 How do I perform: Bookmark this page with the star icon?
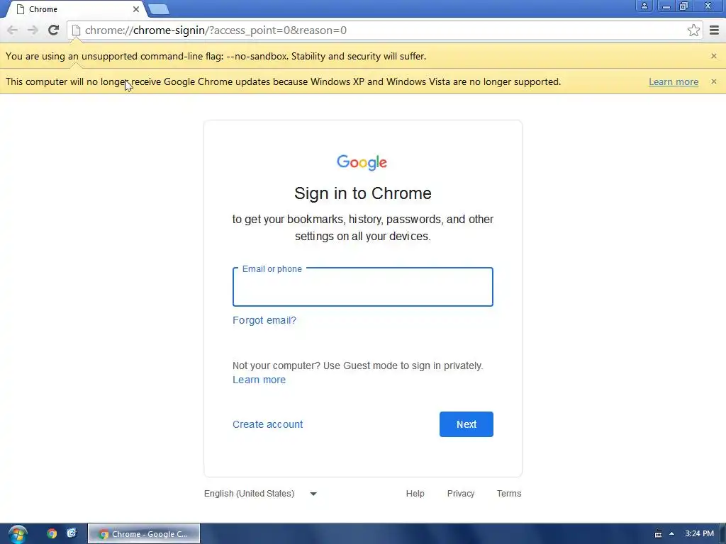click(693, 30)
